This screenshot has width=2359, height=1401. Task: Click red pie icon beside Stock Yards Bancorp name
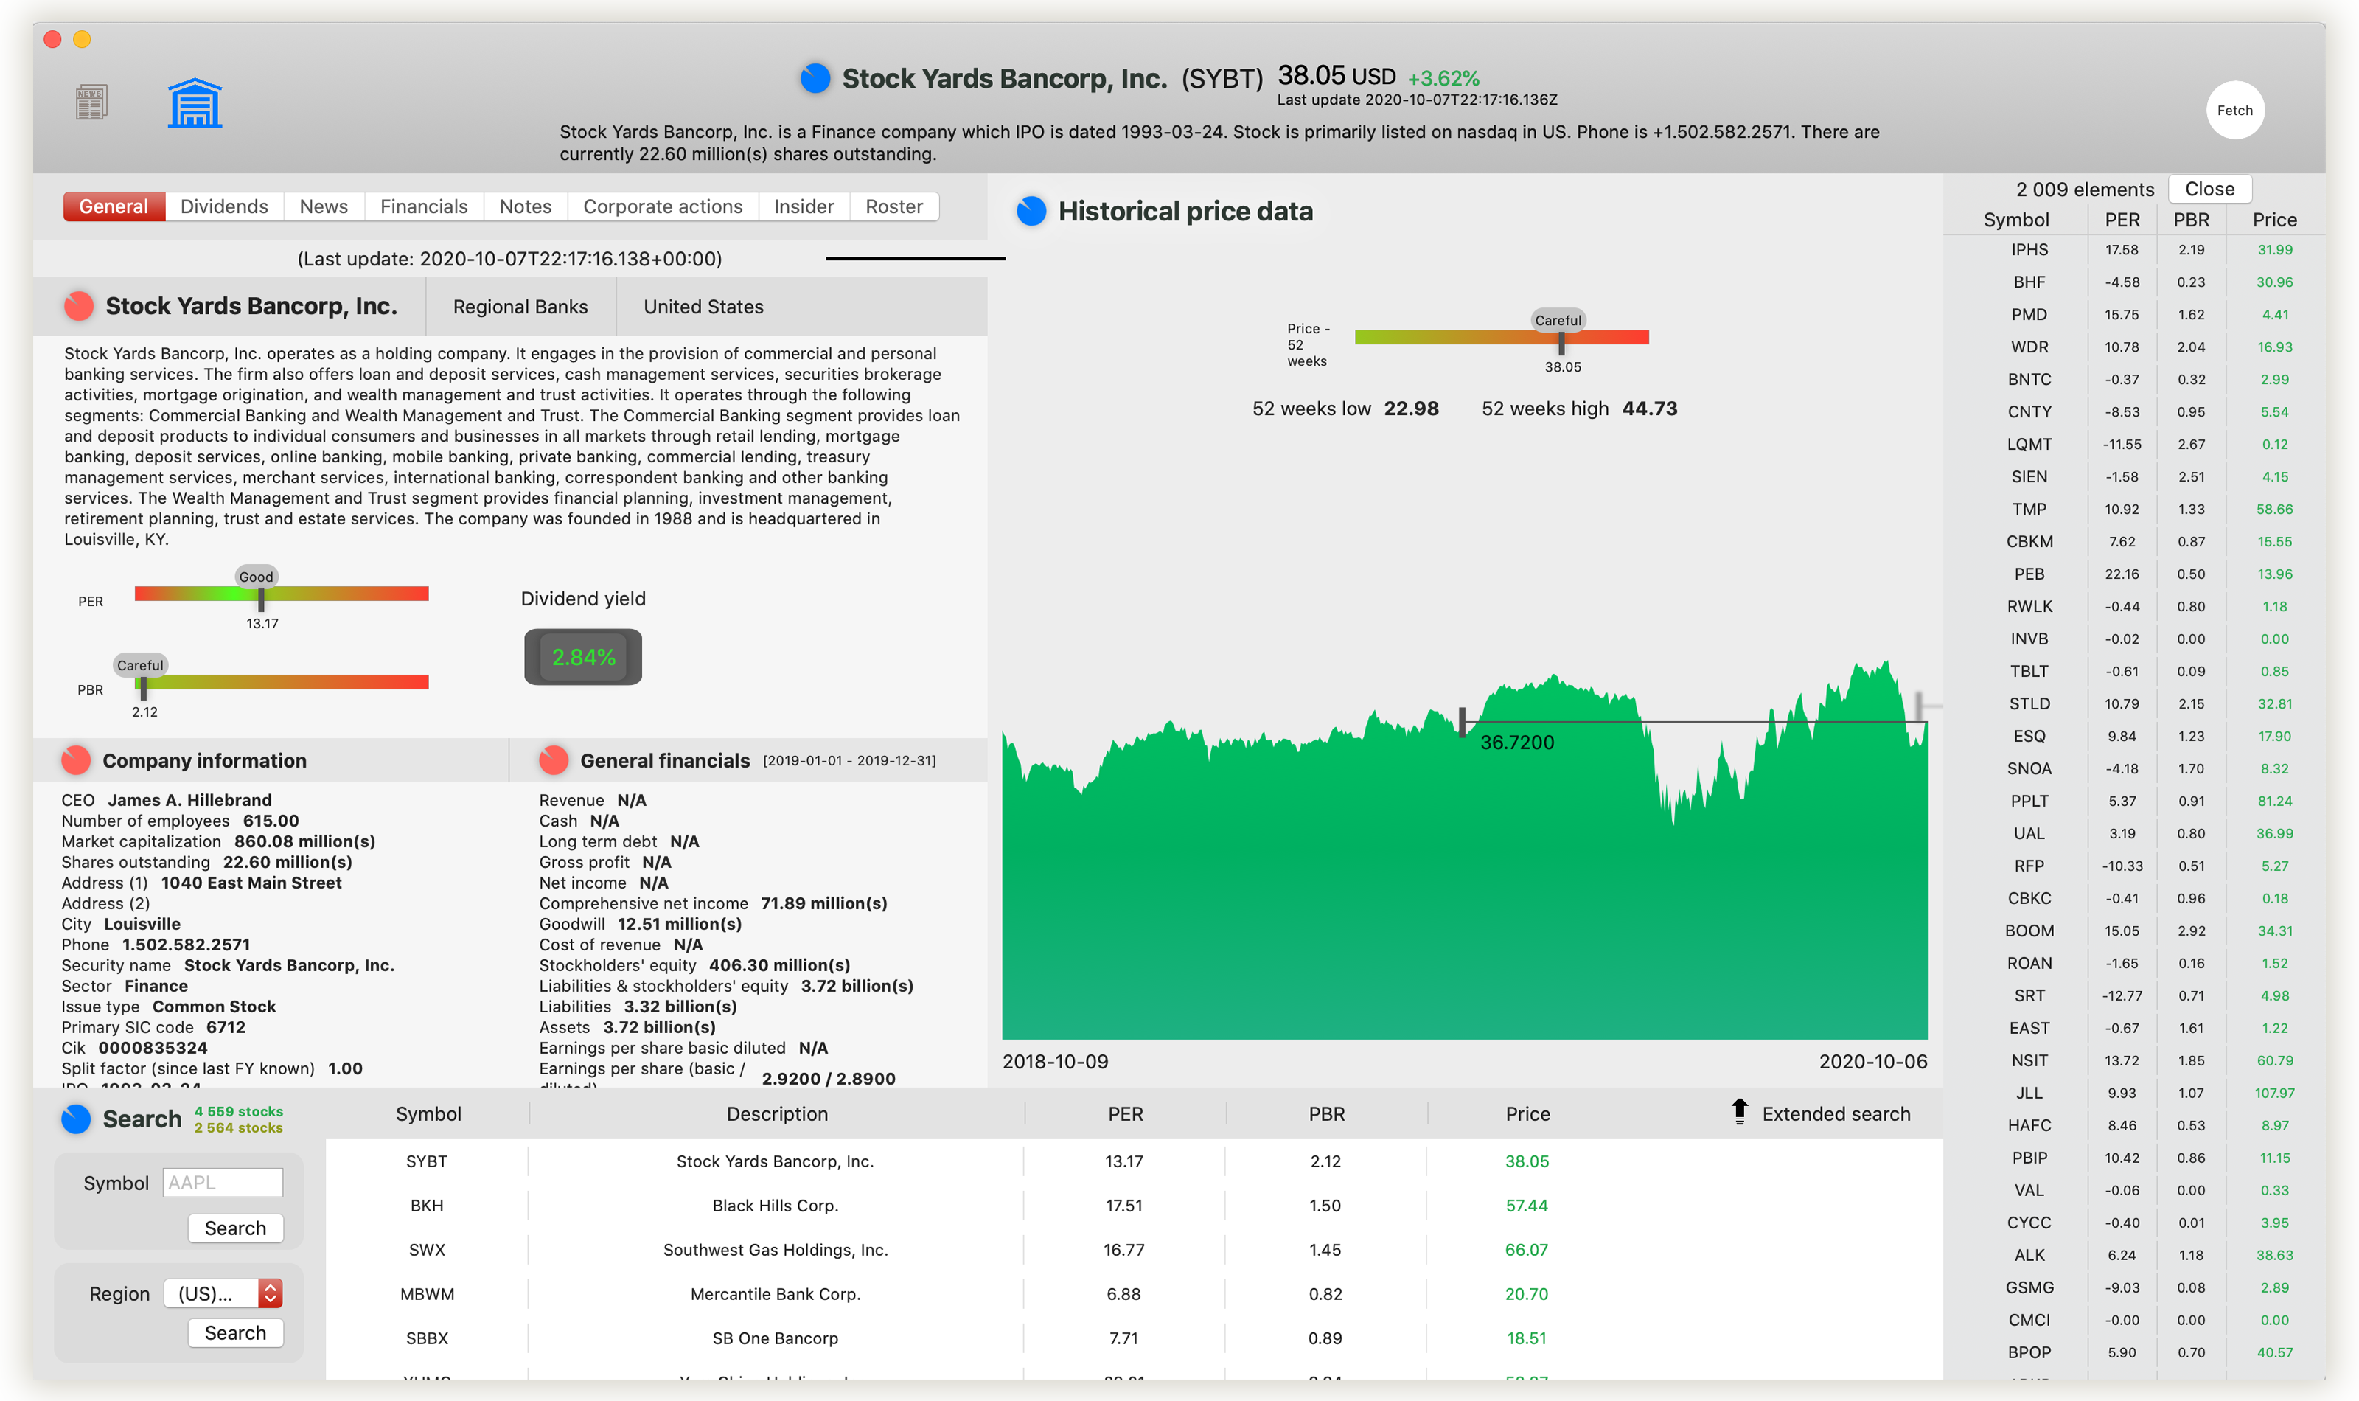(80, 306)
